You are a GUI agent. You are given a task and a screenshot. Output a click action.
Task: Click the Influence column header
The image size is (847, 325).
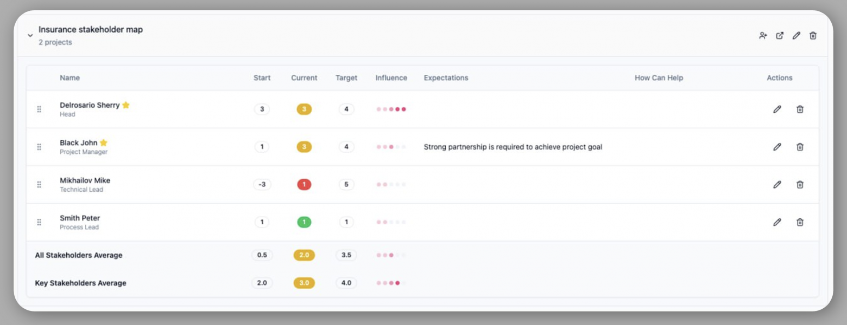point(391,78)
